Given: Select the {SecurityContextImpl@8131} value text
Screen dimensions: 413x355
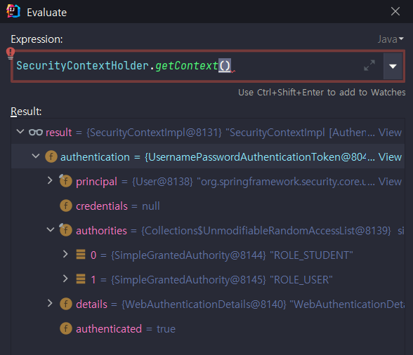Looking at the screenshot, I should coord(154,133).
